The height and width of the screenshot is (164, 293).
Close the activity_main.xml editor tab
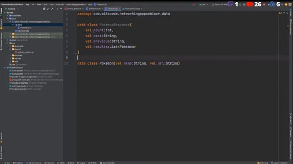83,9
